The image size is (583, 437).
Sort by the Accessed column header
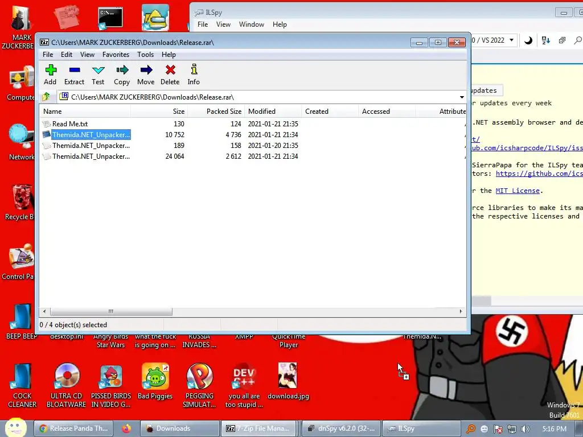(x=387, y=112)
